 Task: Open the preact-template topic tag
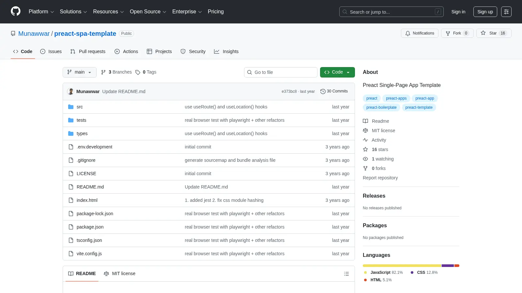tap(419, 107)
